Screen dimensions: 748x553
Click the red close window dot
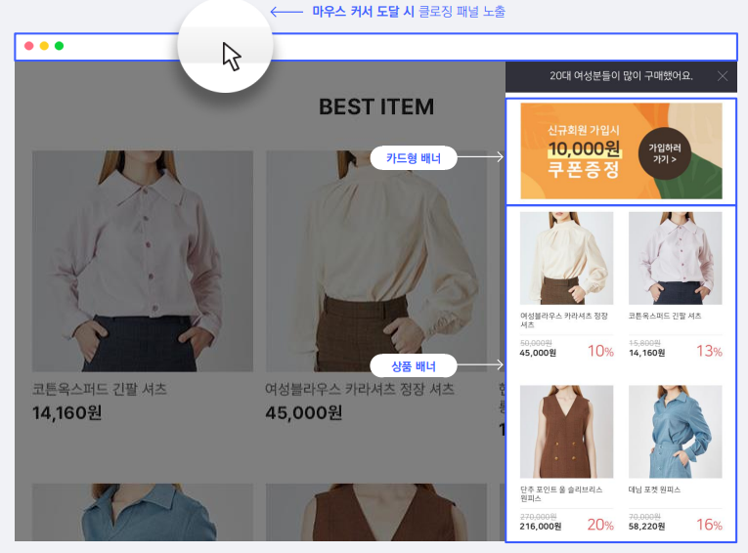(x=29, y=46)
